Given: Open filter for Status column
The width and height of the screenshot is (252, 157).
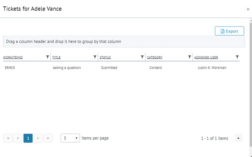Looking at the screenshot, I should pos(142,57).
